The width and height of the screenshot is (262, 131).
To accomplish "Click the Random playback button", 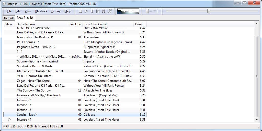I will (110, 11).
